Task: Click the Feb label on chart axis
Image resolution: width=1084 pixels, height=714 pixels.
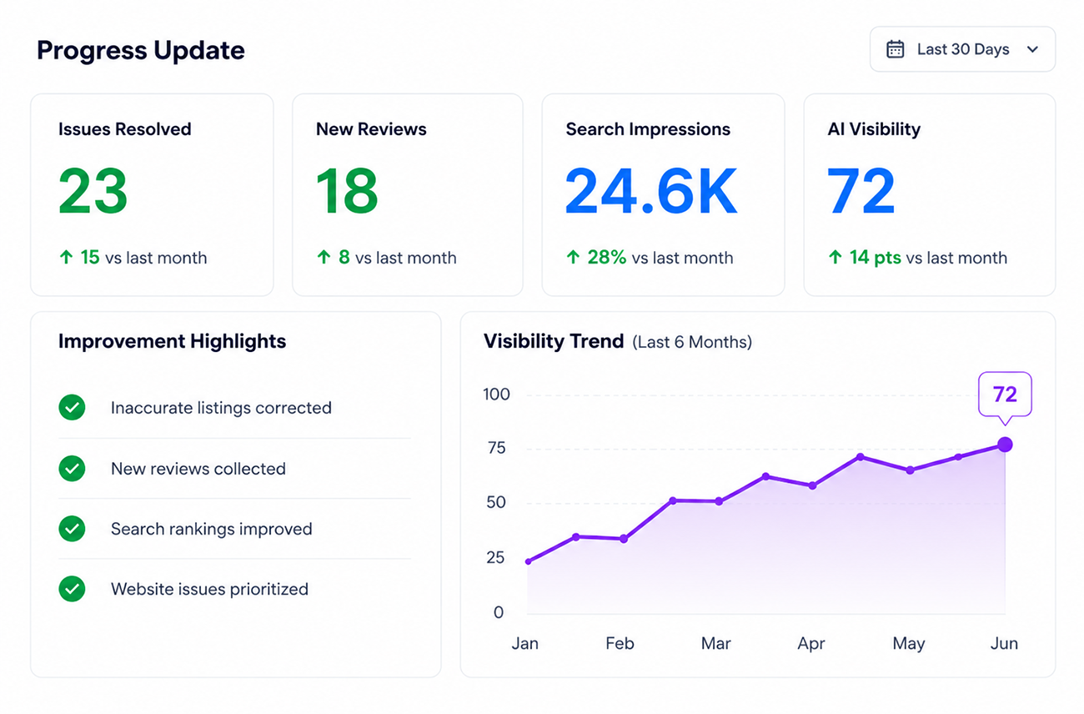Action: 620,644
